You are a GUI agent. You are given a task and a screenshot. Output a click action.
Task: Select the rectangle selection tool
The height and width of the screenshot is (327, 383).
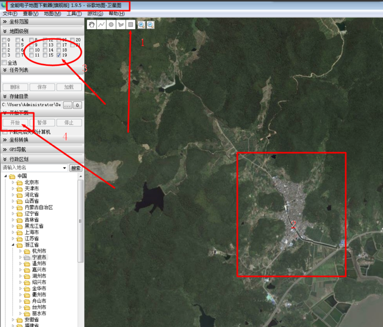tap(130, 25)
